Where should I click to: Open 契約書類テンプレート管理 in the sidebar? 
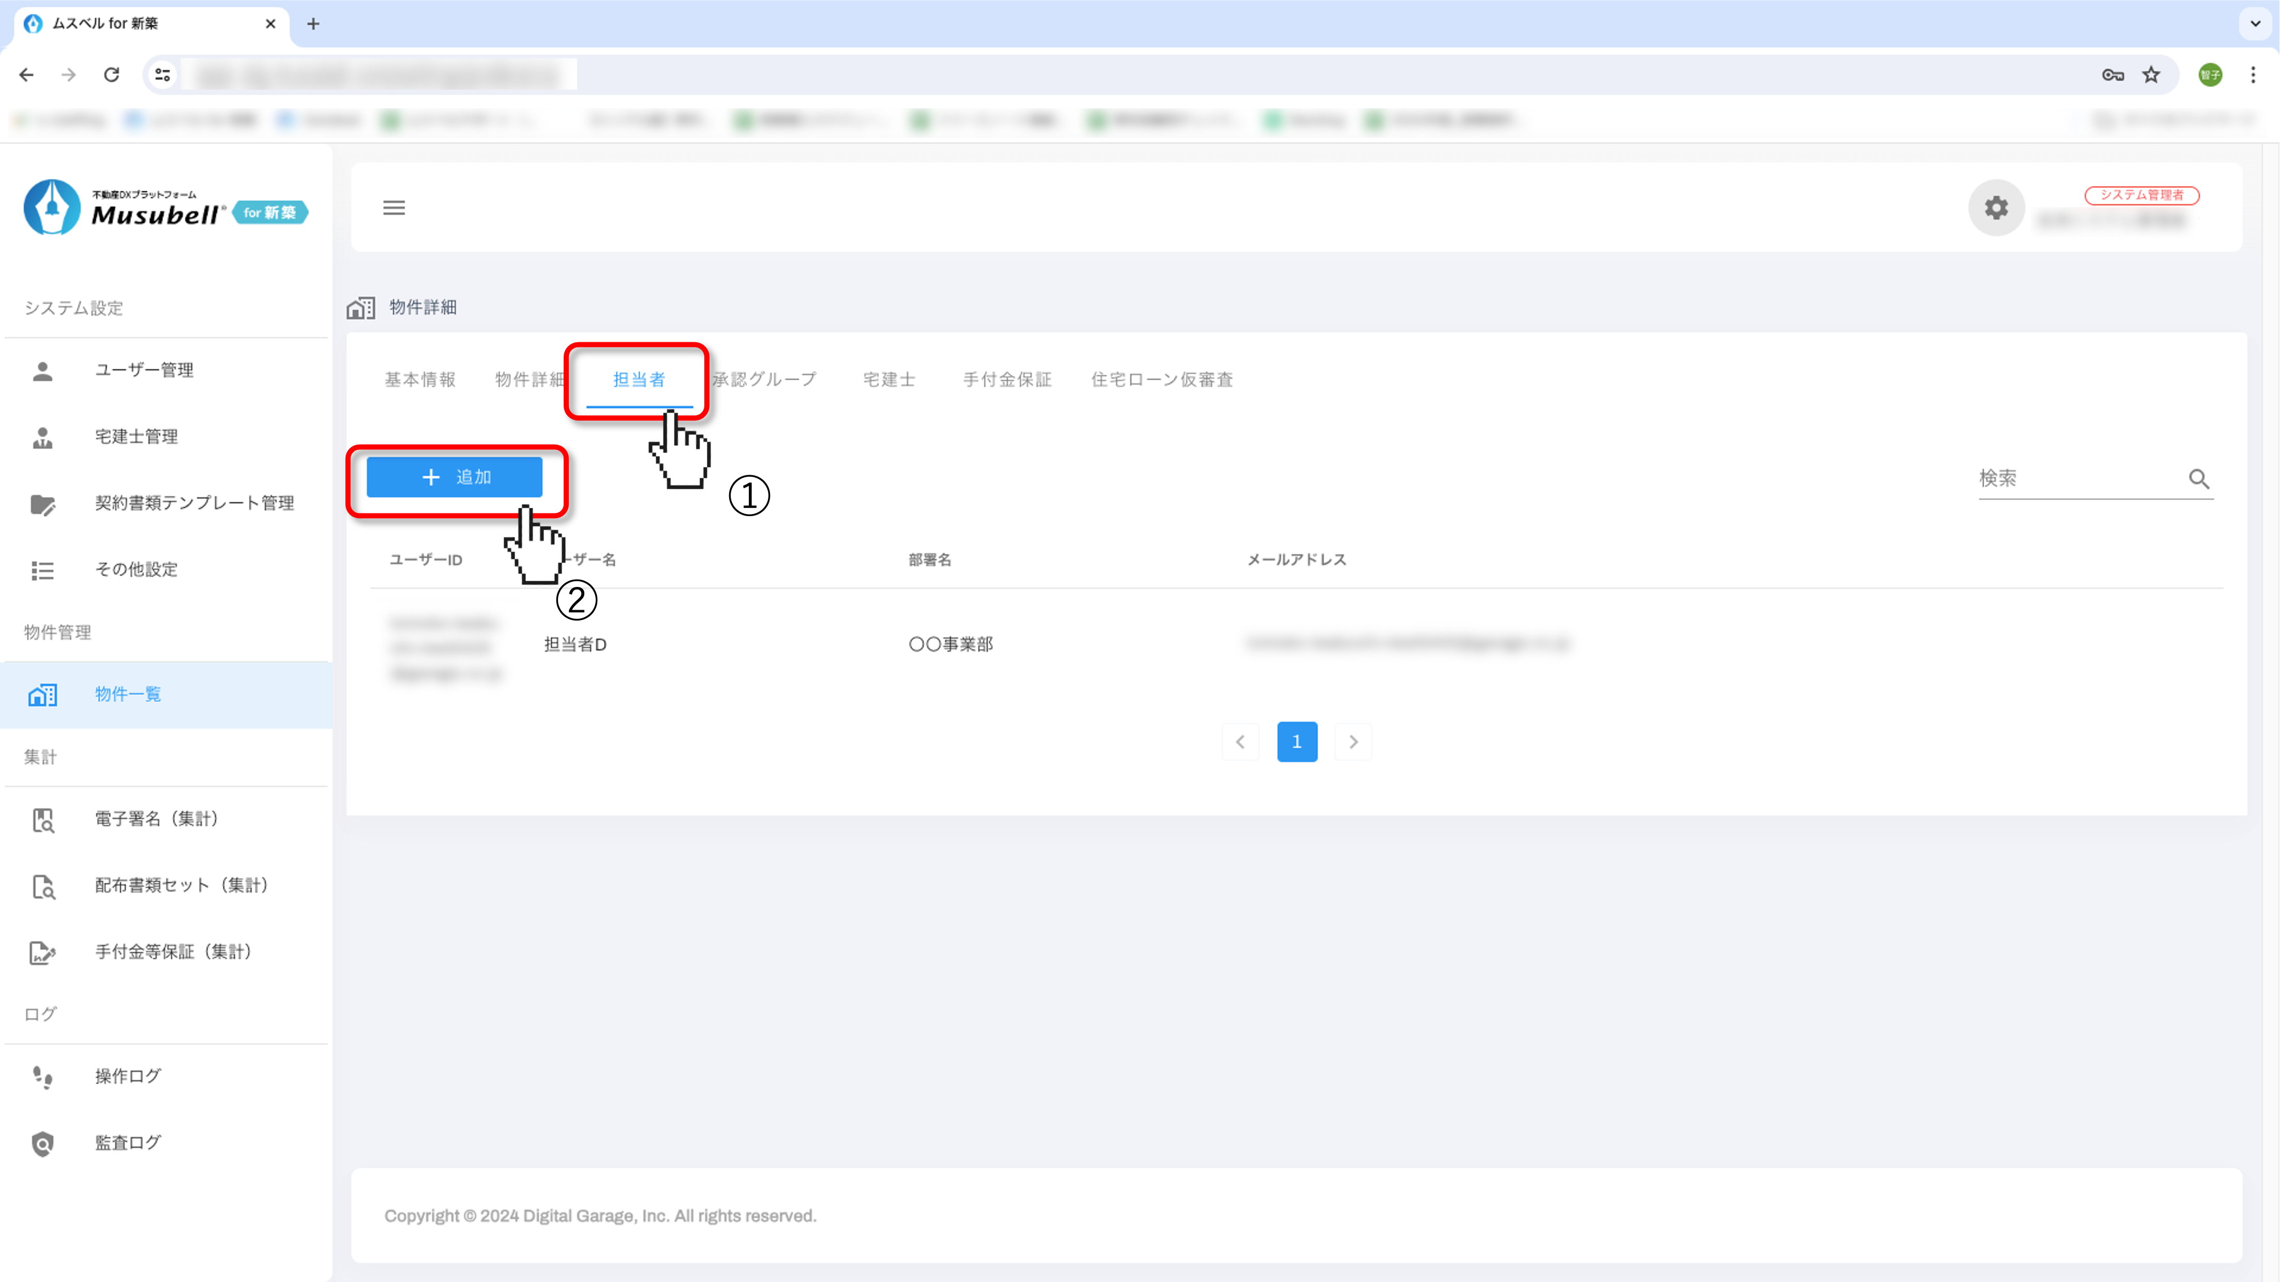[194, 503]
